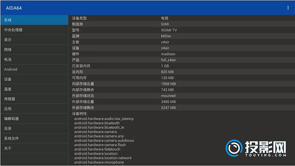This screenshot has height=166, width=295.
Task: Open the three-dot overflow menu
Action: click(x=288, y=8)
